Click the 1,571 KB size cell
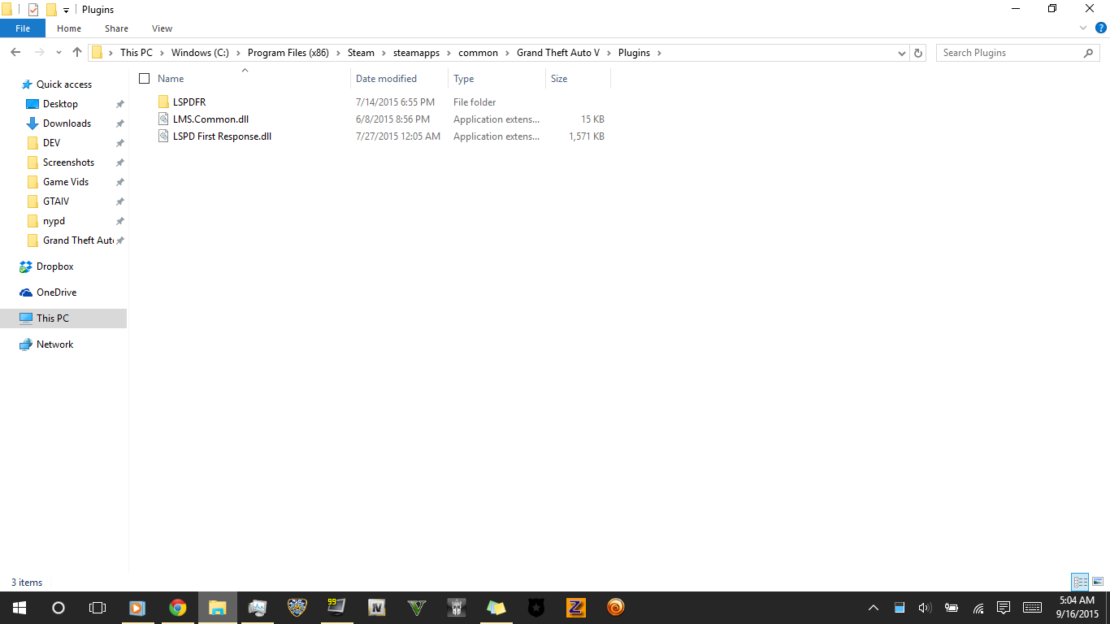The height and width of the screenshot is (624, 1110). [x=587, y=136]
